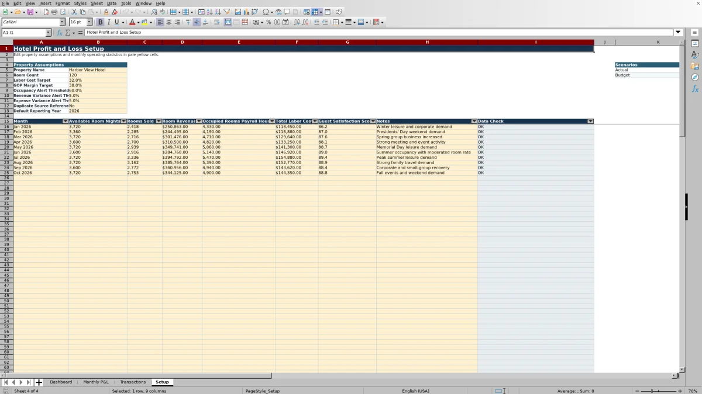Open the Format menu
Image resolution: width=702 pixels, height=394 pixels.
coord(63,4)
